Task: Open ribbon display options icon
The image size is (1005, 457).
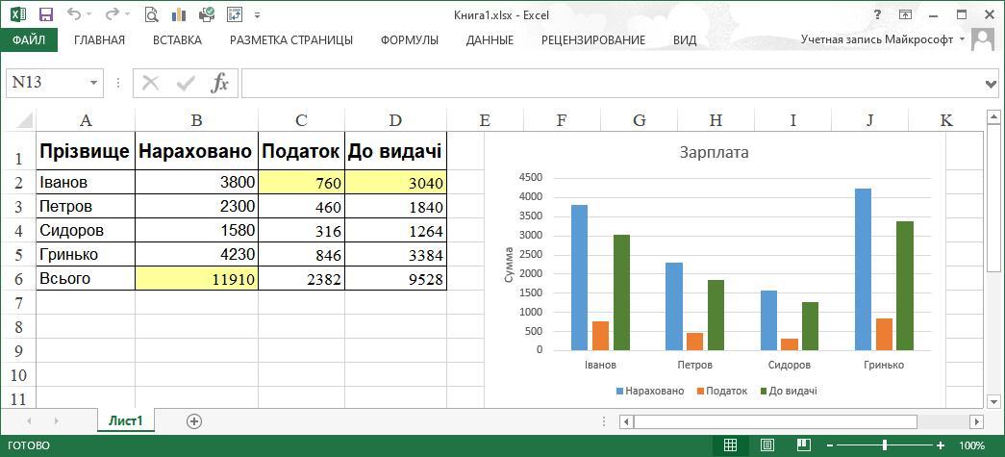Action: (x=906, y=14)
